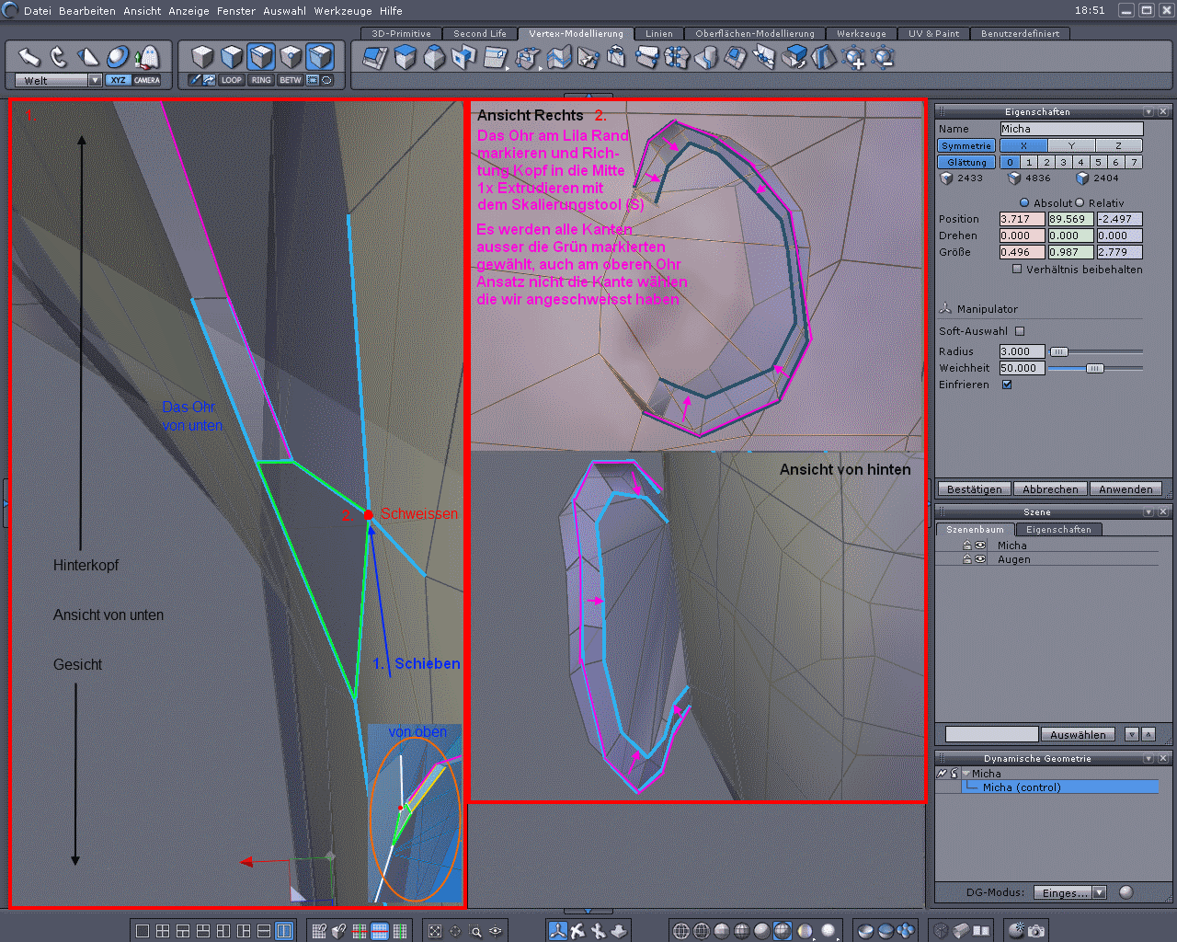Viewport: 1177px width, 942px height.
Task: Click the Anwenden button
Action: [1125, 489]
